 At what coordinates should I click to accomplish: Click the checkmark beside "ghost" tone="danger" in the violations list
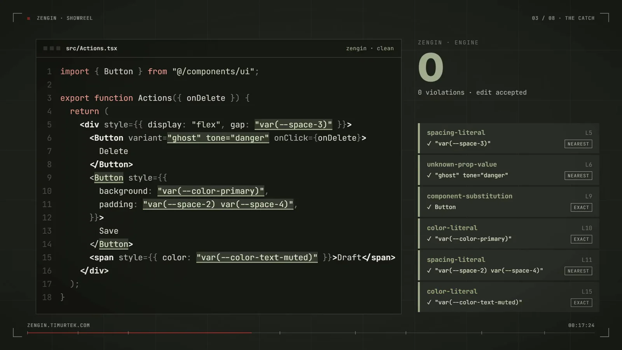tap(429, 175)
